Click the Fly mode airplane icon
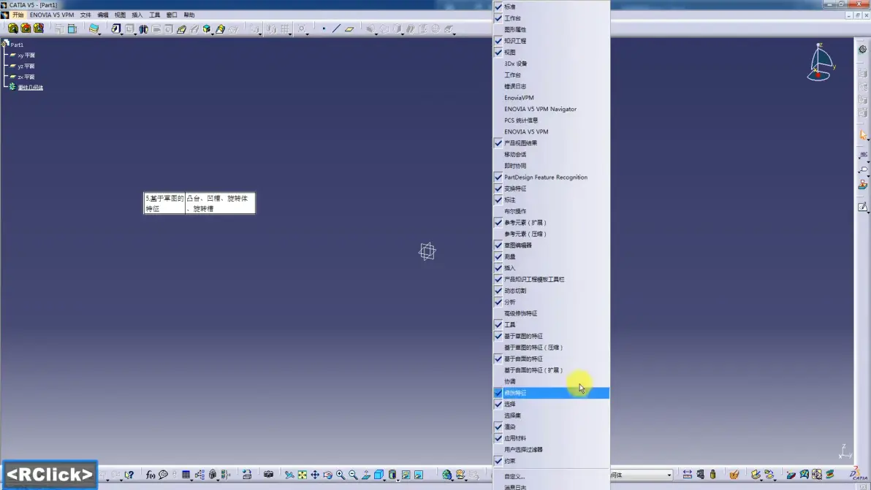Screen dimensions: 871x490 click(x=289, y=475)
